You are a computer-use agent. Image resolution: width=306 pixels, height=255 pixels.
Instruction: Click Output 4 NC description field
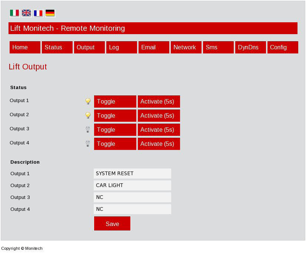[132, 209]
